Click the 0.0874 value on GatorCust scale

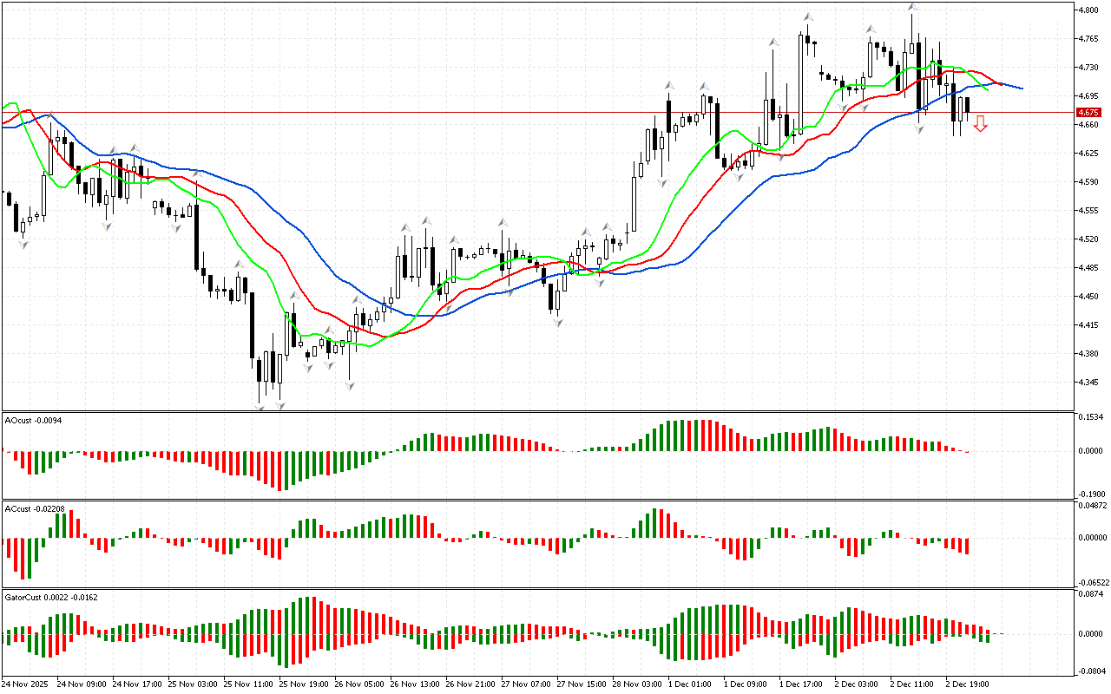tap(1090, 594)
